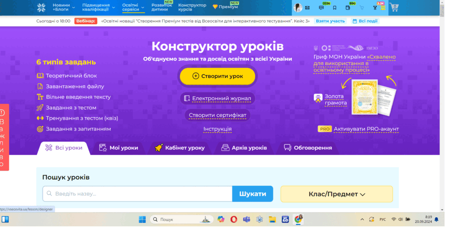Open the envelope messages icon
This screenshot has height=252, width=449.
click(x=307, y=8)
